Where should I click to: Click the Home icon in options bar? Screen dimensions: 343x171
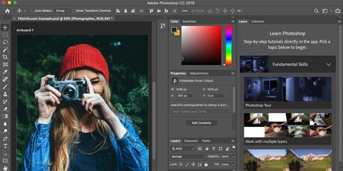tap(7, 11)
